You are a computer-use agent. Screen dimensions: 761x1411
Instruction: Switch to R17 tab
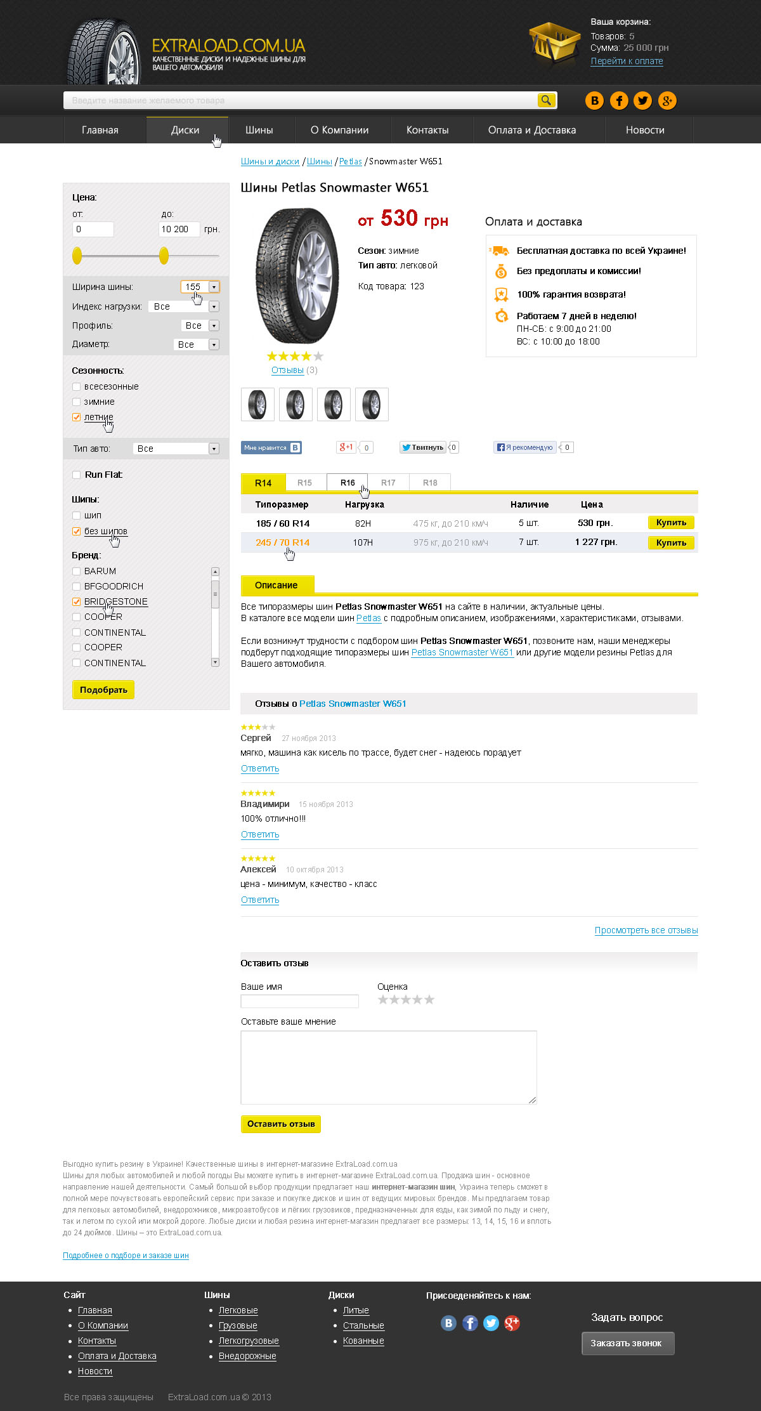388,483
